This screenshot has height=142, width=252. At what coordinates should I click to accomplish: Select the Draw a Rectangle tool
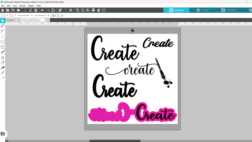click(3, 41)
